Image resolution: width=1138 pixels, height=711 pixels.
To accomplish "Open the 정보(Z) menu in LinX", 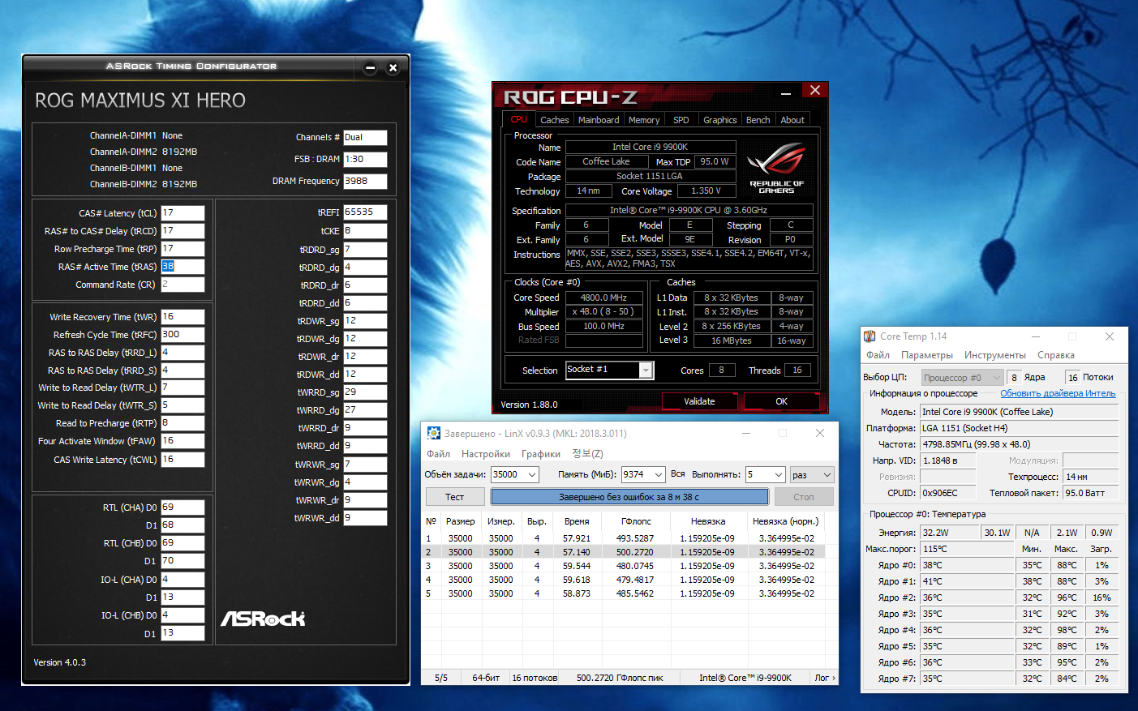I will (x=587, y=454).
